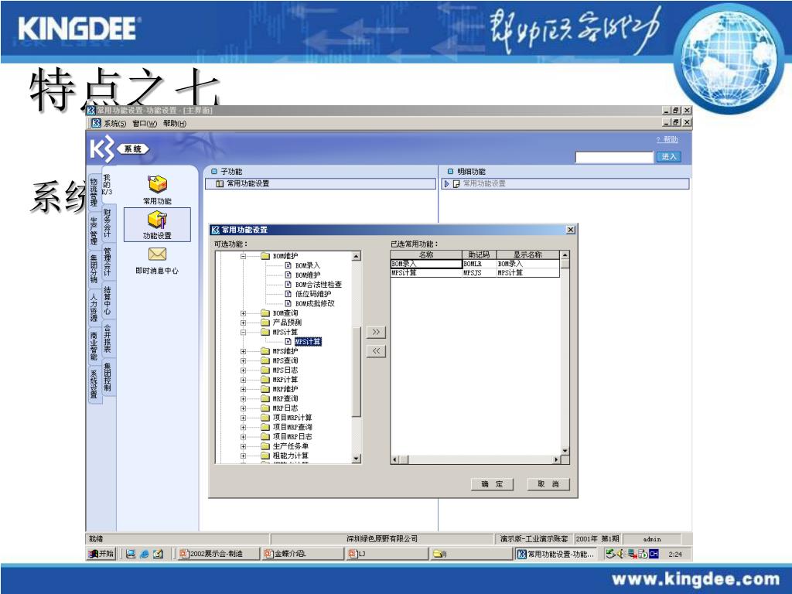
Task: Click the network tray icon with red X
Action: click(632, 554)
